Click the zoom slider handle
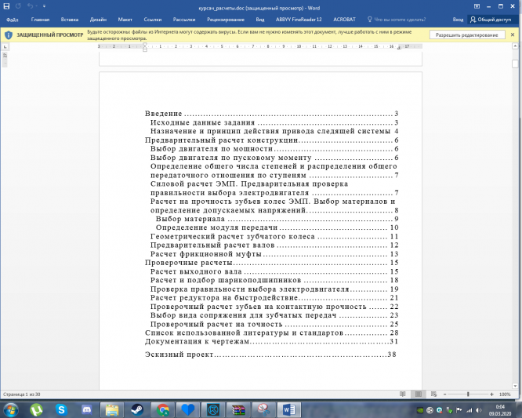The image size is (522, 418). point(468,394)
